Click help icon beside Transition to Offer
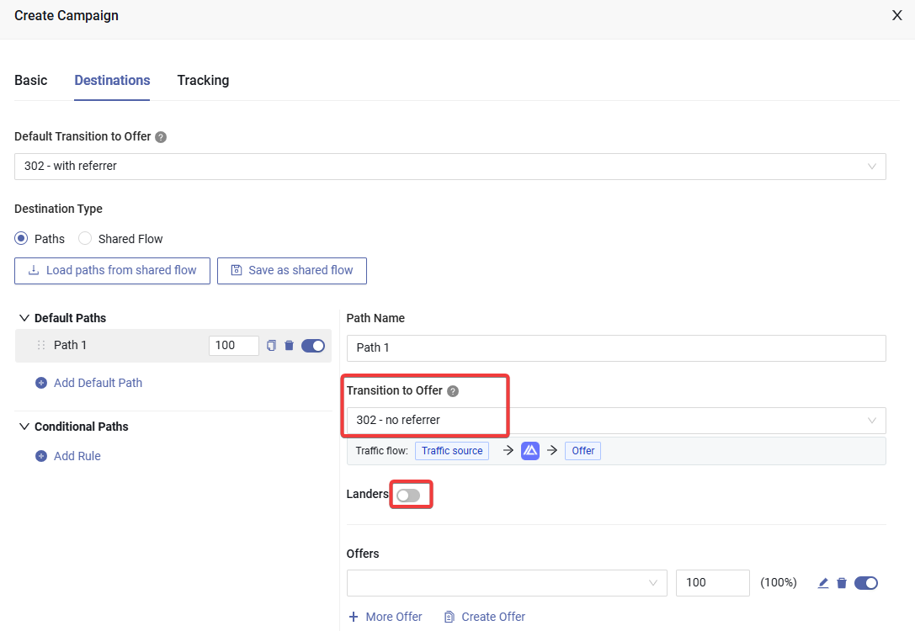Screen dimensions: 915x631 (453, 391)
